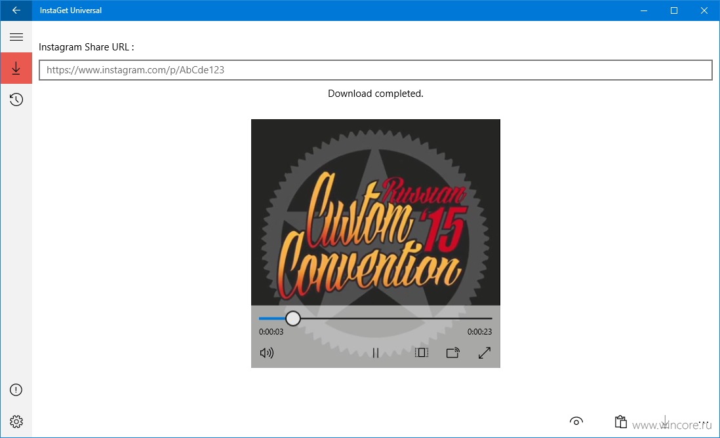The width and height of the screenshot is (720, 438).
Task: Start download from the bottom command bar
Action: point(665,422)
